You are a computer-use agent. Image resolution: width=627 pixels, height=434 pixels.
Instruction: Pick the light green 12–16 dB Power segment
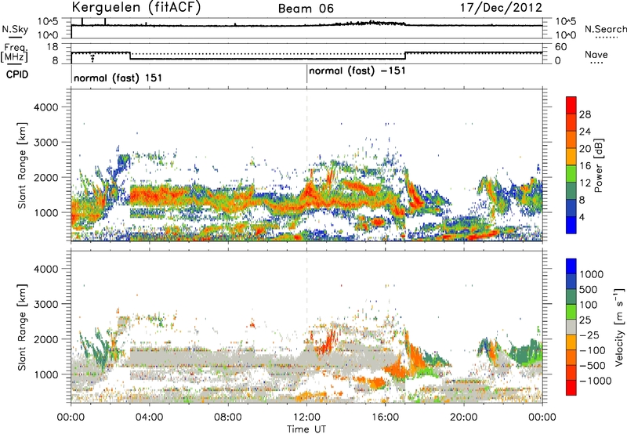click(x=571, y=174)
